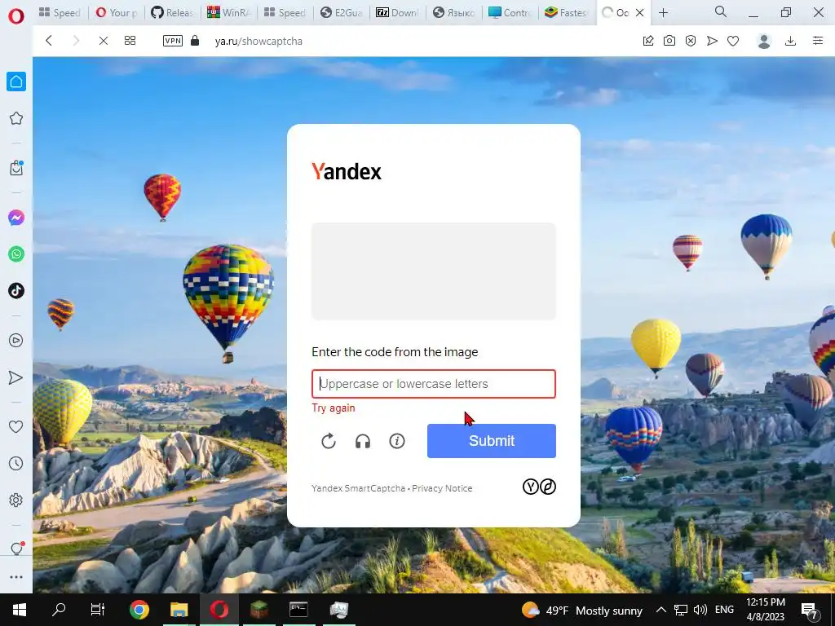Open Task View on the taskbar
The height and width of the screenshot is (626, 835).
click(98, 610)
